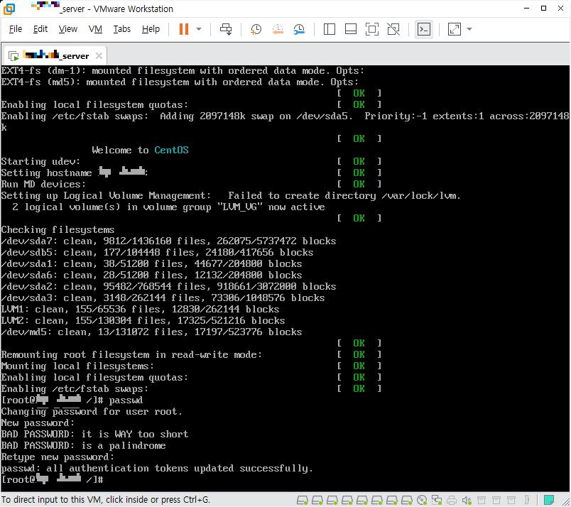This screenshot has width=571, height=507.
Task: Open the power options dropdown arrow
Action: point(199,29)
